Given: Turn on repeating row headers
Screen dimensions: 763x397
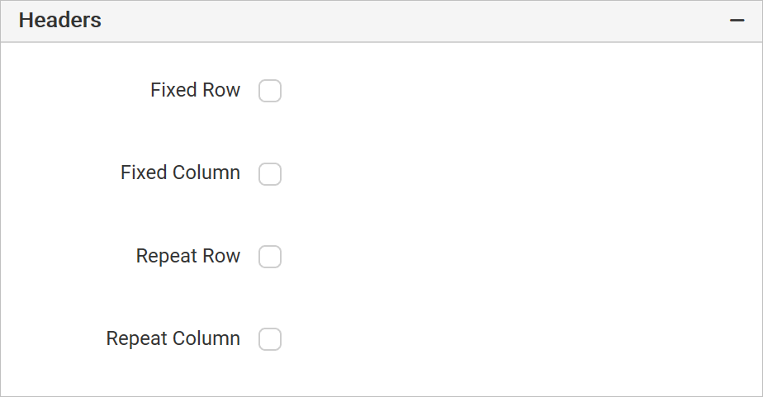Looking at the screenshot, I should pyautogui.click(x=270, y=257).
